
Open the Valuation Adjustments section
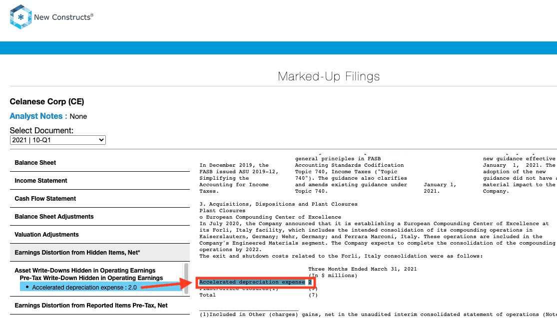coord(100,235)
